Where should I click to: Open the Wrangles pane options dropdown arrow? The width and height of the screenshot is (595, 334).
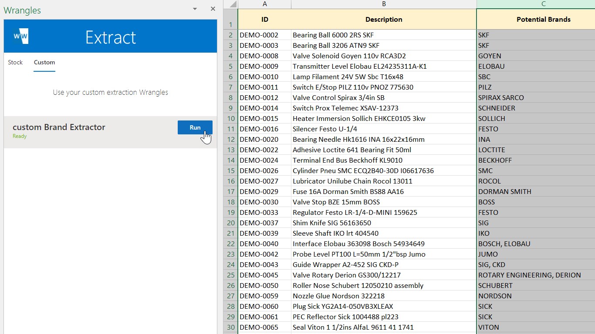[x=195, y=9]
